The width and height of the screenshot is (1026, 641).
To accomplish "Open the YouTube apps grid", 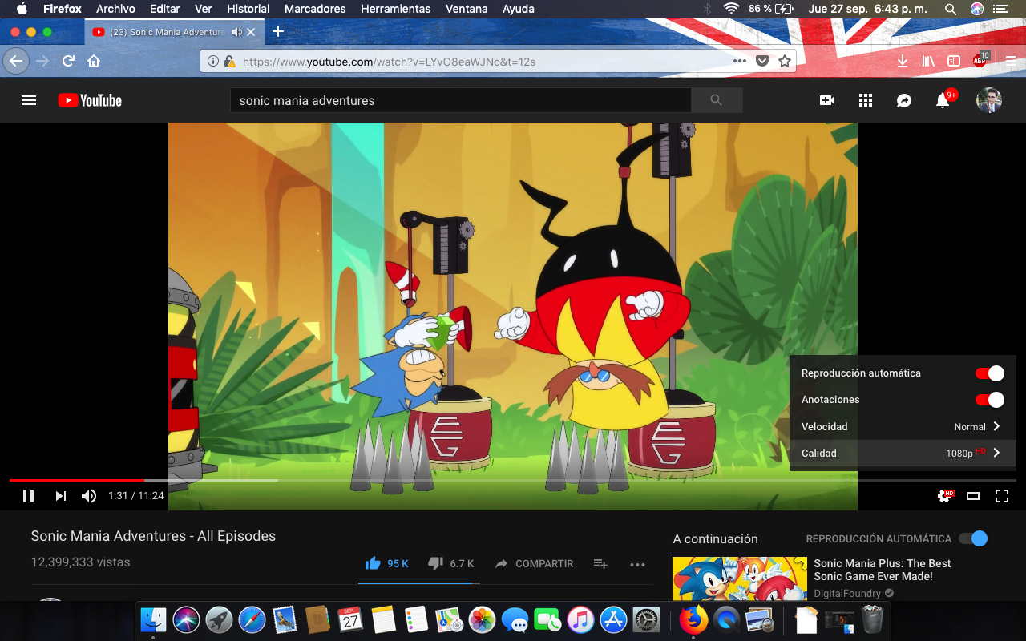I will click(865, 100).
